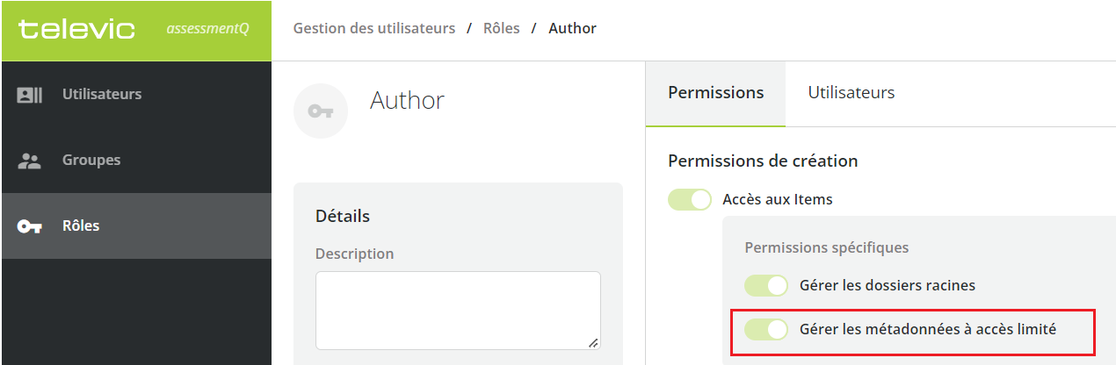Image resolution: width=1116 pixels, height=365 pixels.
Task: Click the Description textarea resize handle
Action: (x=594, y=343)
